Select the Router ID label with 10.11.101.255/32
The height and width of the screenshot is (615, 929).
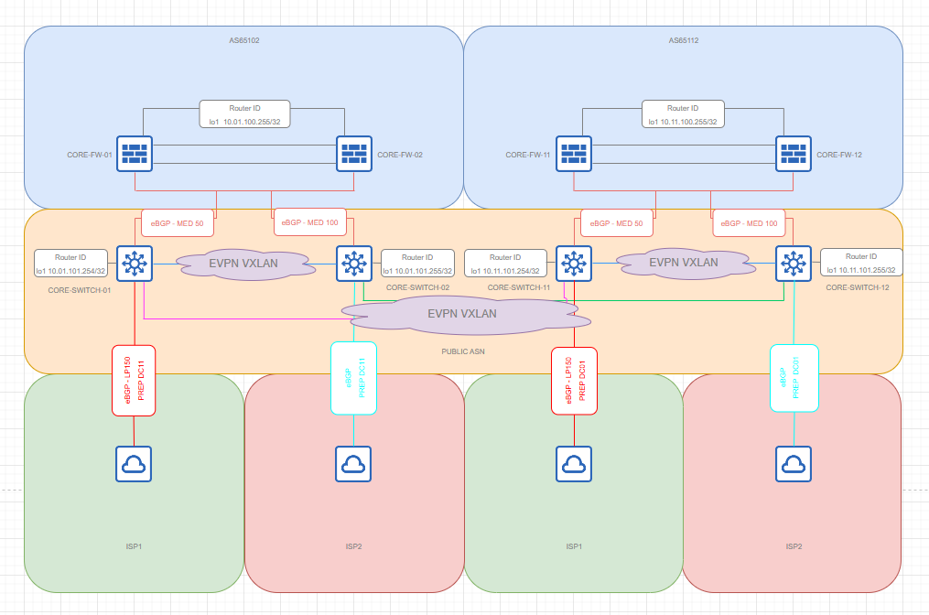pos(860,263)
